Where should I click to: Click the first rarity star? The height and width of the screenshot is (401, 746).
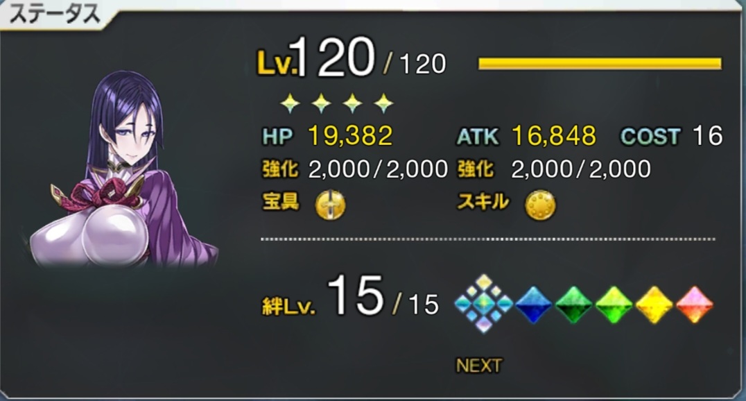290,103
